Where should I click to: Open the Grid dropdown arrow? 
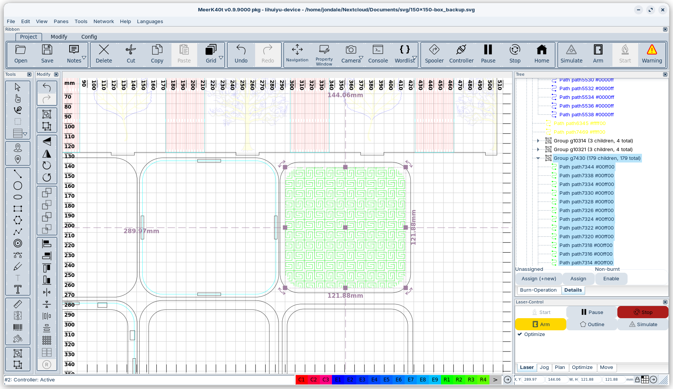[x=221, y=58]
